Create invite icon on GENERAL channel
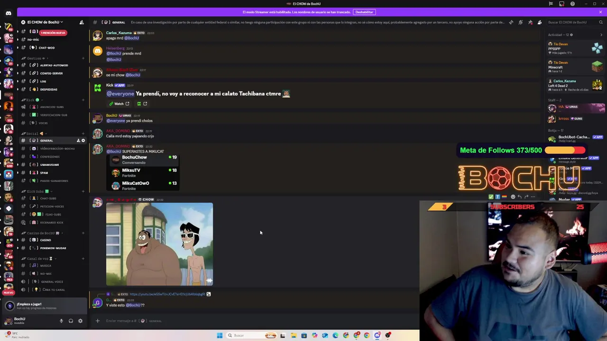Image resolution: width=607 pixels, height=341 pixels. coord(78,141)
